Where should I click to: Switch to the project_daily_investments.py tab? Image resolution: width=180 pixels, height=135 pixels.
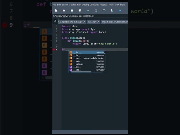114,22
